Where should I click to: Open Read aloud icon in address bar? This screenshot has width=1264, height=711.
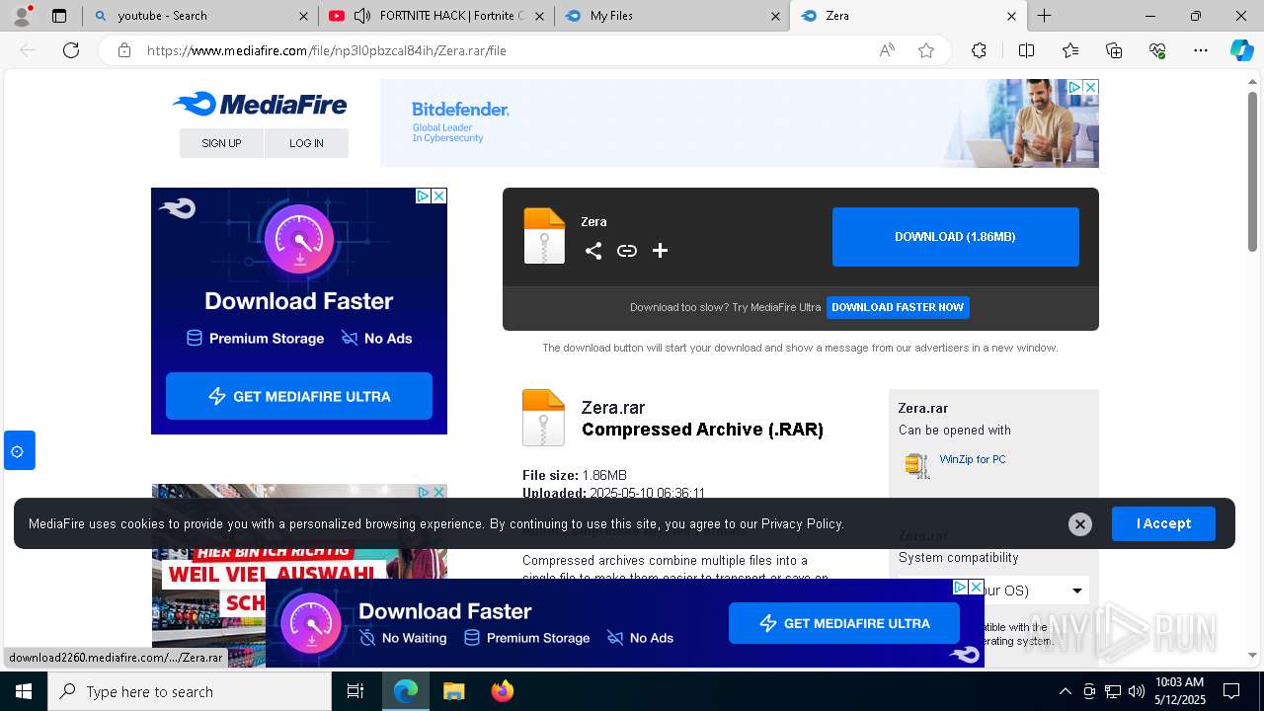pos(887,50)
